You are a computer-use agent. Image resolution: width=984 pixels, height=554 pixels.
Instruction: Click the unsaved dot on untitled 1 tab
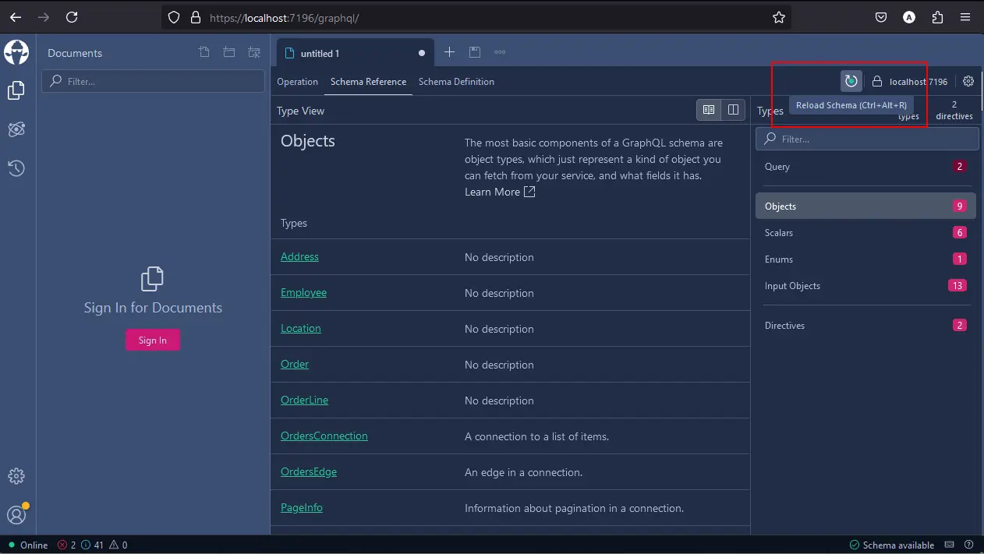click(x=422, y=53)
